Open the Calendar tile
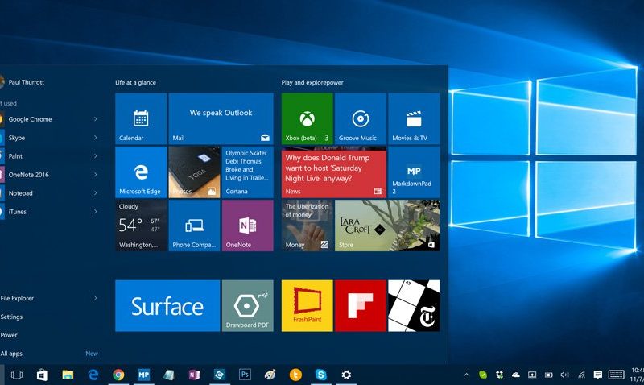Image resolution: width=644 pixels, height=385 pixels. (x=141, y=118)
